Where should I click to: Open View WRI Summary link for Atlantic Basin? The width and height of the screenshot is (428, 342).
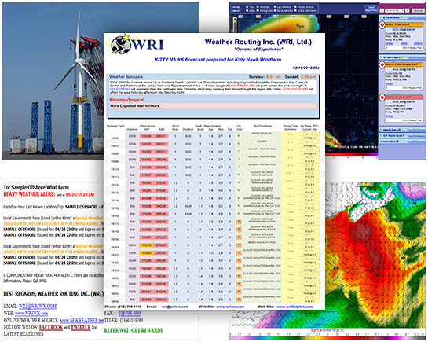click(x=416, y=130)
